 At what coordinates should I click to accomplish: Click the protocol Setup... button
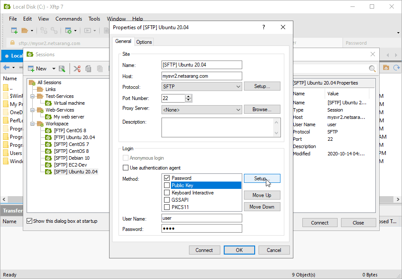tap(262, 86)
